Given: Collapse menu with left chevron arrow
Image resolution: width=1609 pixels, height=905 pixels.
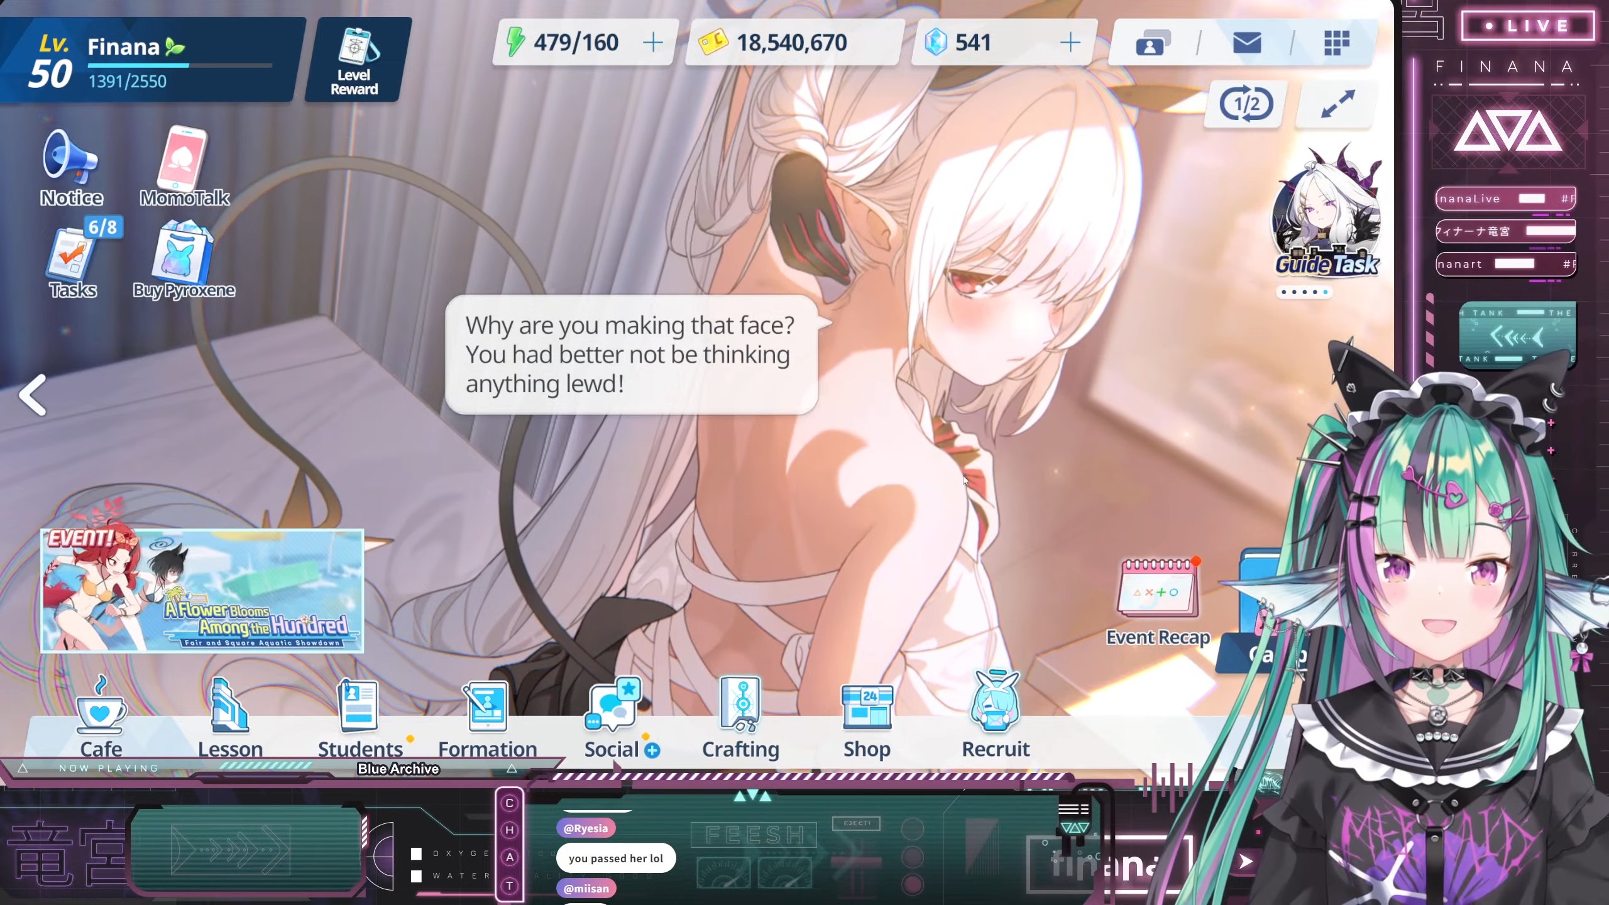Looking at the screenshot, I should (x=33, y=395).
